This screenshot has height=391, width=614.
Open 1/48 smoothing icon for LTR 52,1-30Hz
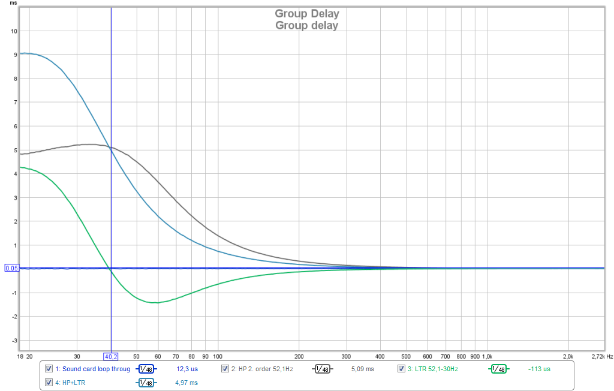point(498,369)
